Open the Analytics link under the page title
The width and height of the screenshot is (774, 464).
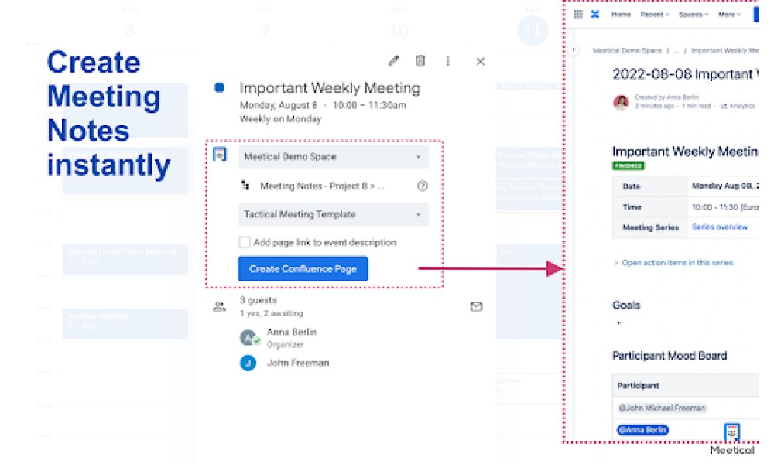(738, 106)
